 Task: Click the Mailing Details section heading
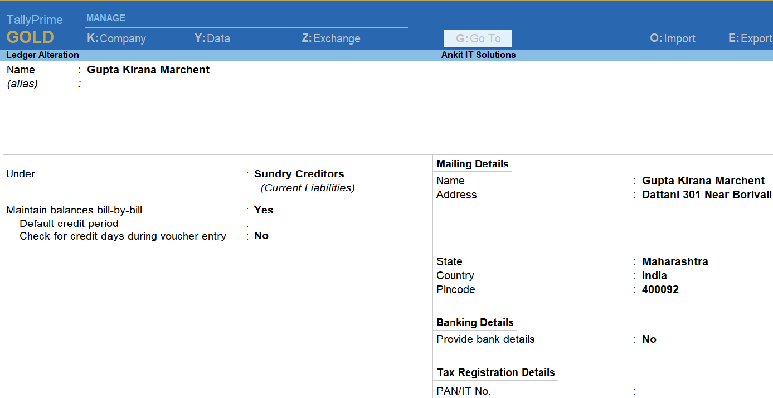473,164
